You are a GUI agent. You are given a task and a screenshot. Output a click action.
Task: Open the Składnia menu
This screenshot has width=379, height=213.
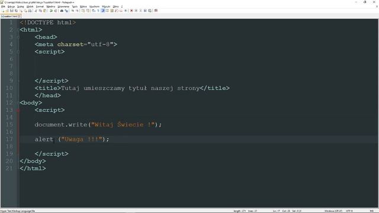(51, 7)
